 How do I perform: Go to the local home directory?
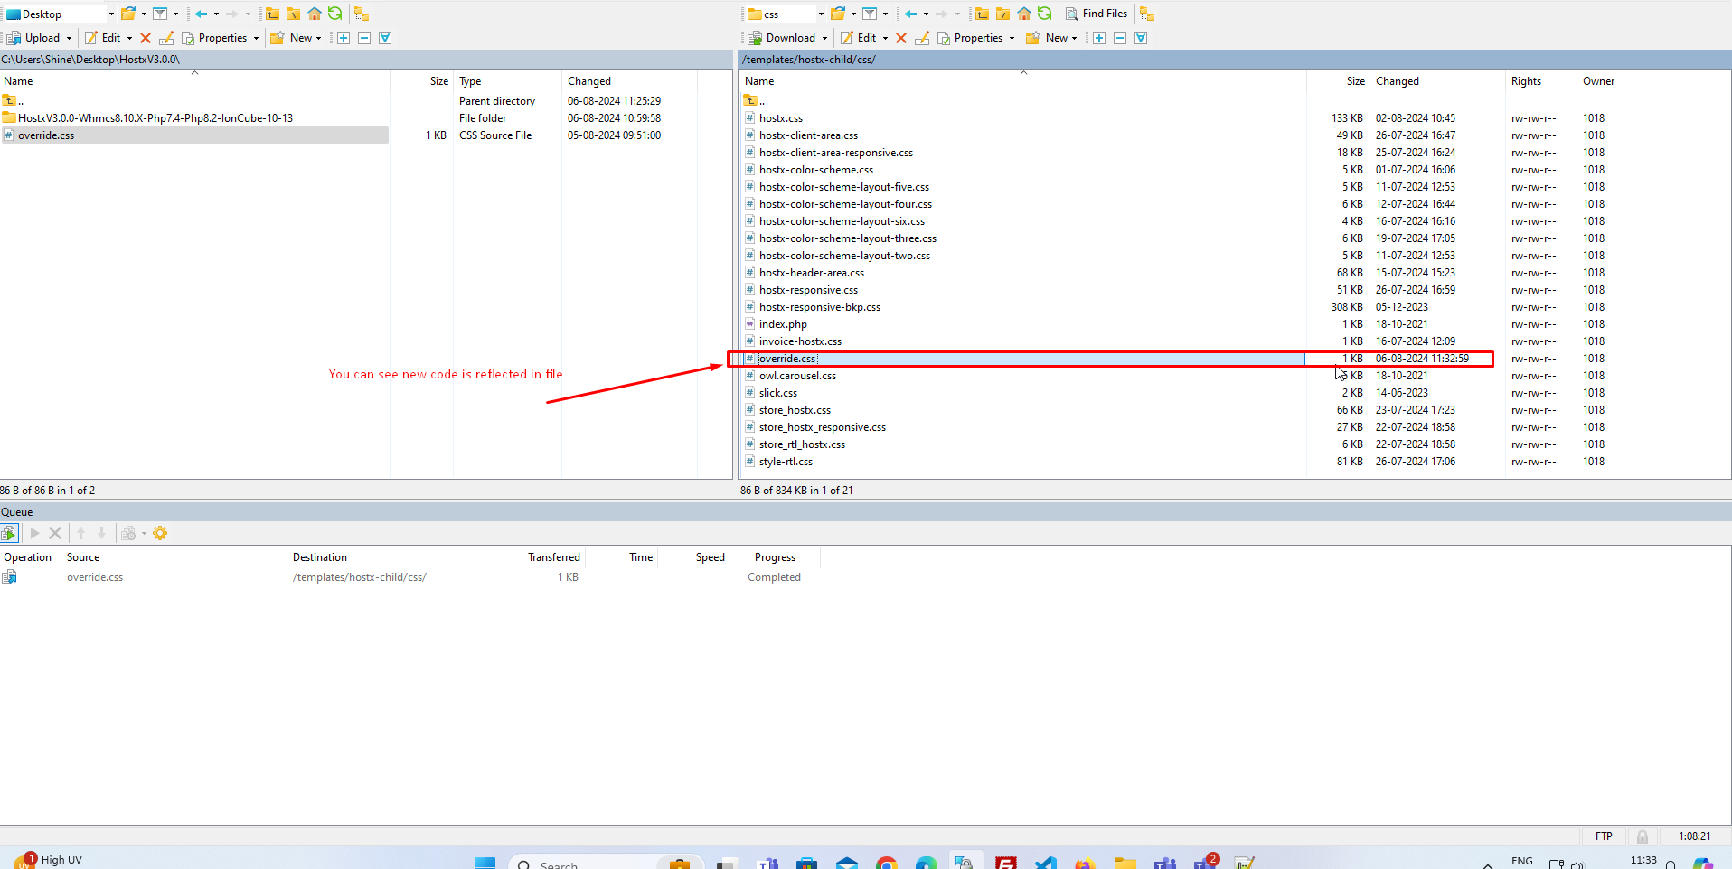click(315, 14)
